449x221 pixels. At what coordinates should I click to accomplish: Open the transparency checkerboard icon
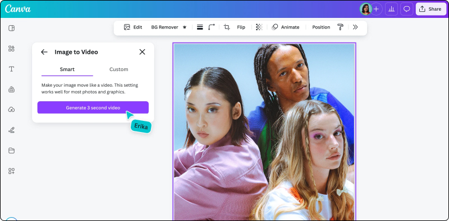pyautogui.click(x=259, y=27)
